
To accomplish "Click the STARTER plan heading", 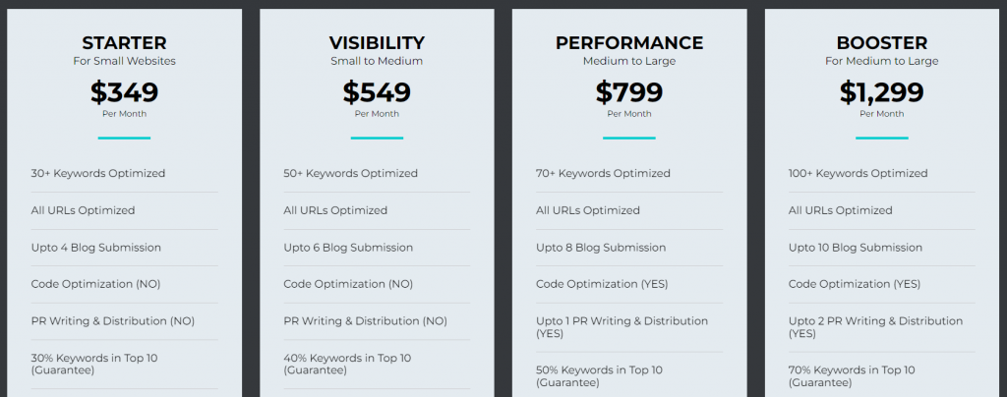I will coord(124,43).
